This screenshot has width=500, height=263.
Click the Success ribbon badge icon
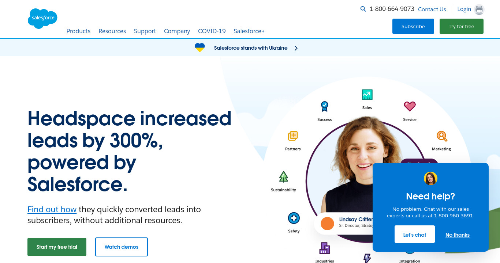pyautogui.click(x=325, y=107)
